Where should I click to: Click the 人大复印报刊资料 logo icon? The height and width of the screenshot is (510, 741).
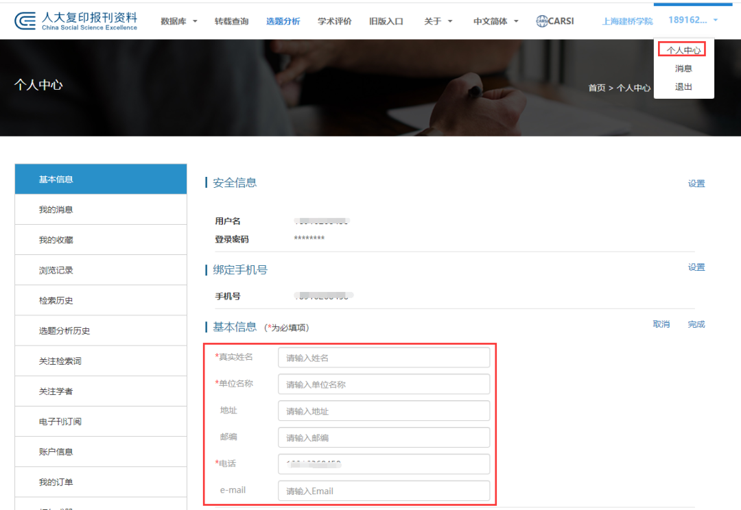(x=24, y=20)
